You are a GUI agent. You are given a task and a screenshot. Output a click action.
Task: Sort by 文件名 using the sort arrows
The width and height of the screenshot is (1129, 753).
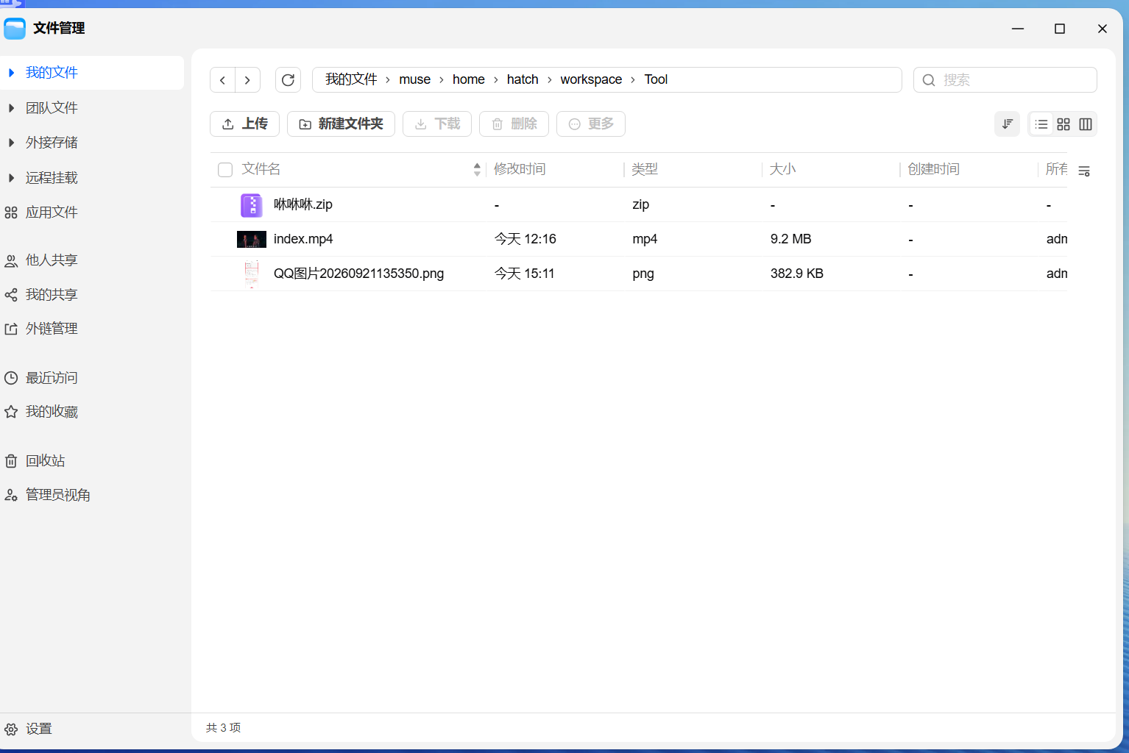(477, 170)
